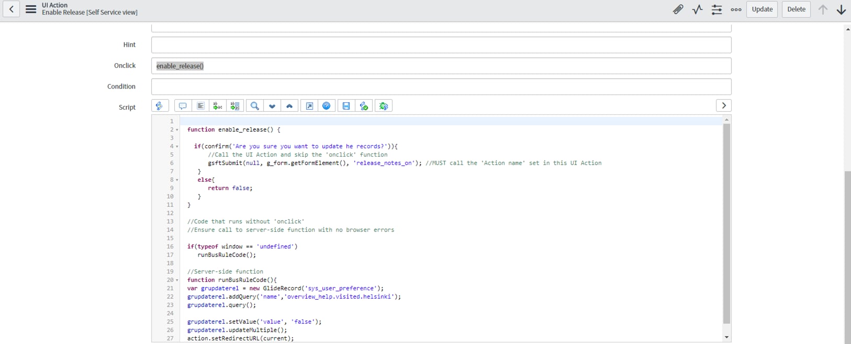Open the personalize form settings icon

tap(716, 9)
